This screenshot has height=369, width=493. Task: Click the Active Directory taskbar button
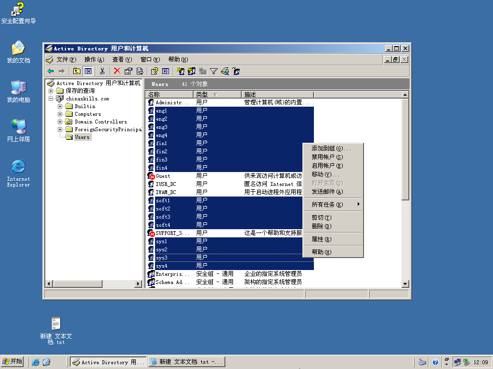108,362
